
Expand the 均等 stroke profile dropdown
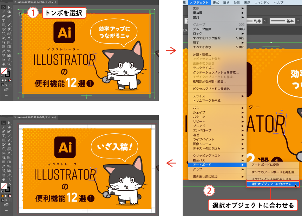click(265, 21)
